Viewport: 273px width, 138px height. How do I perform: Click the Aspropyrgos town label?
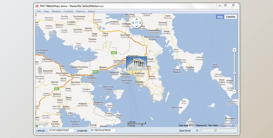119,61
